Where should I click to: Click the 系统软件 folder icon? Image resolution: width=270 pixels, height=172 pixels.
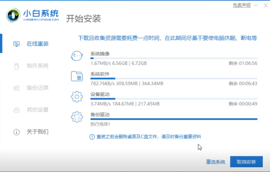(77, 76)
